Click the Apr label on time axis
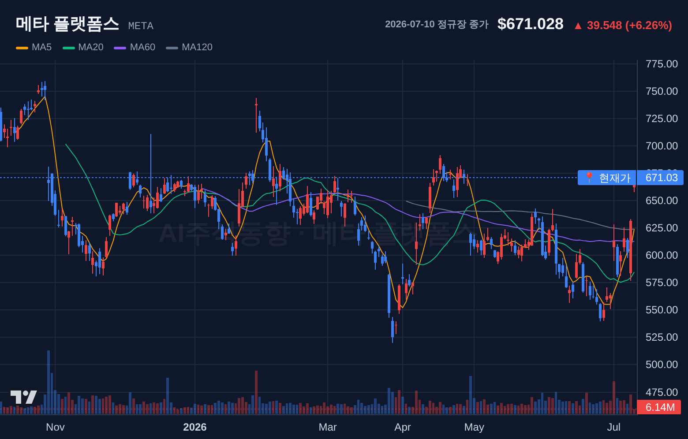Screen dimensions: 688x439 403,427
